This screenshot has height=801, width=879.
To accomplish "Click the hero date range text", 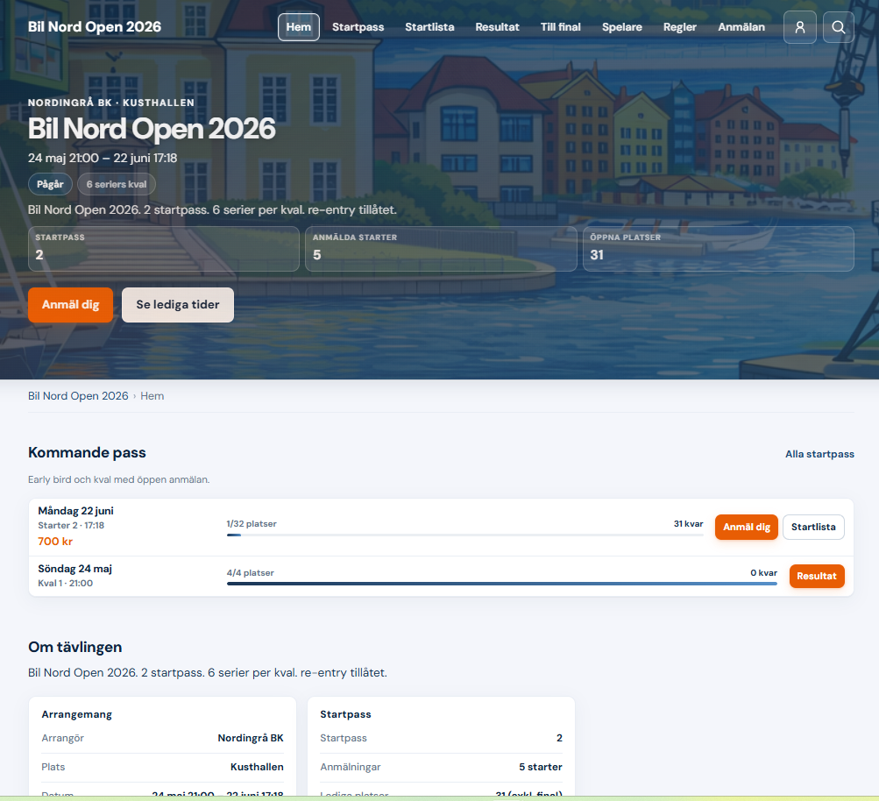I will coord(103,158).
